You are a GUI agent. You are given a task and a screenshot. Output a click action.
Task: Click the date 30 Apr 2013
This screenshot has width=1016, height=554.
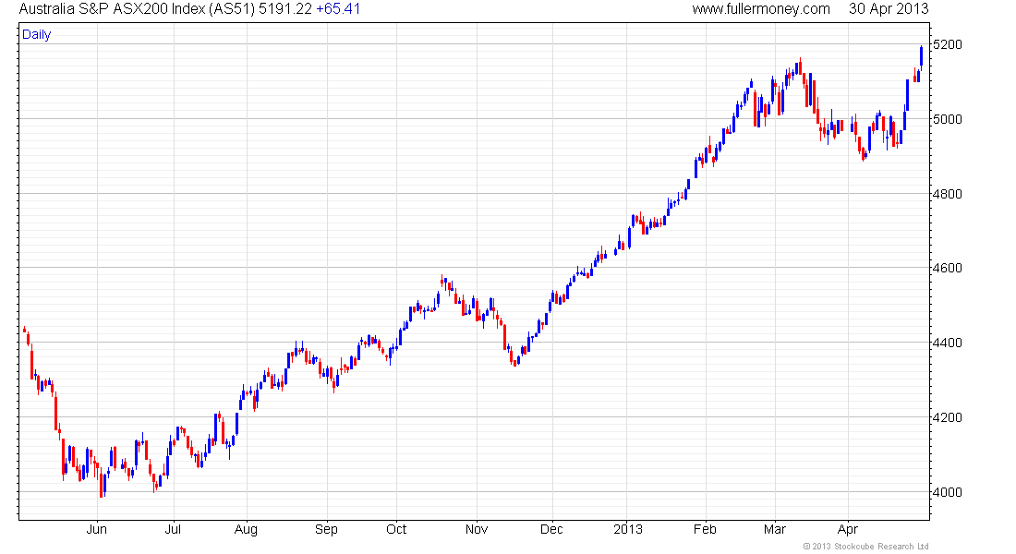(x=889, y=9)
